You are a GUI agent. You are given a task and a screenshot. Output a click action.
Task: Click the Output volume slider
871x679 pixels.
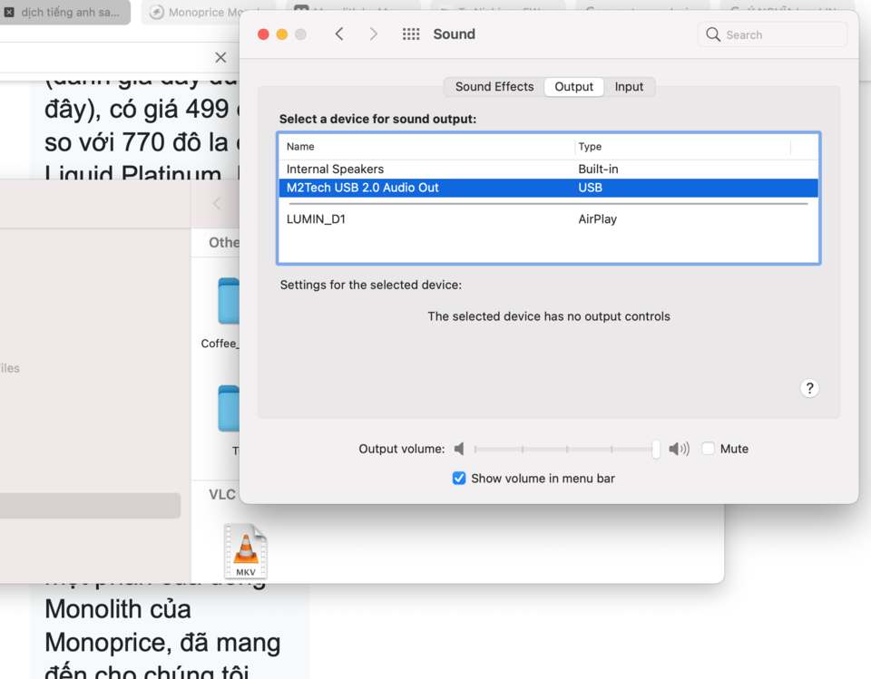coord(566,449)
